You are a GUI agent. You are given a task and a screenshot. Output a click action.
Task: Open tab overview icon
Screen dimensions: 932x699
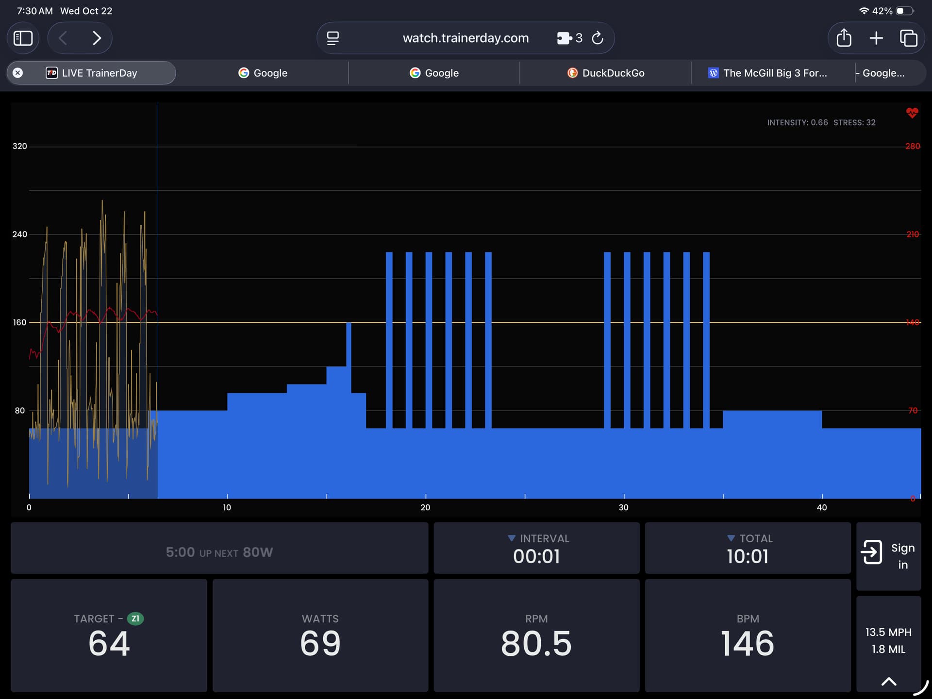coord(908,38)
